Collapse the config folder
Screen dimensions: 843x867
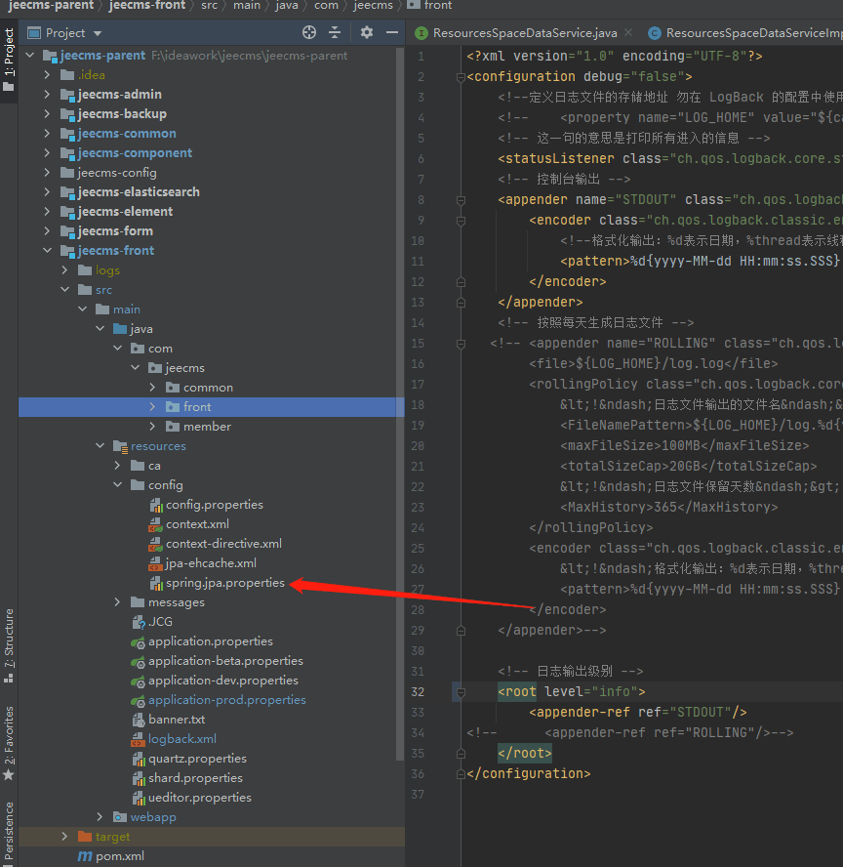(x=118, y=485)
